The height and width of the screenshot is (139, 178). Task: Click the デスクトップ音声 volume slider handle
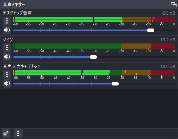click(151, 30)
